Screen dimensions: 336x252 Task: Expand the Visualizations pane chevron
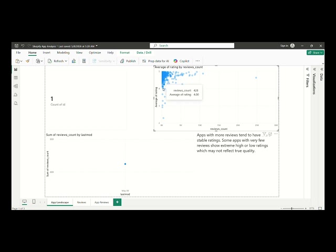tap(314, 69)
